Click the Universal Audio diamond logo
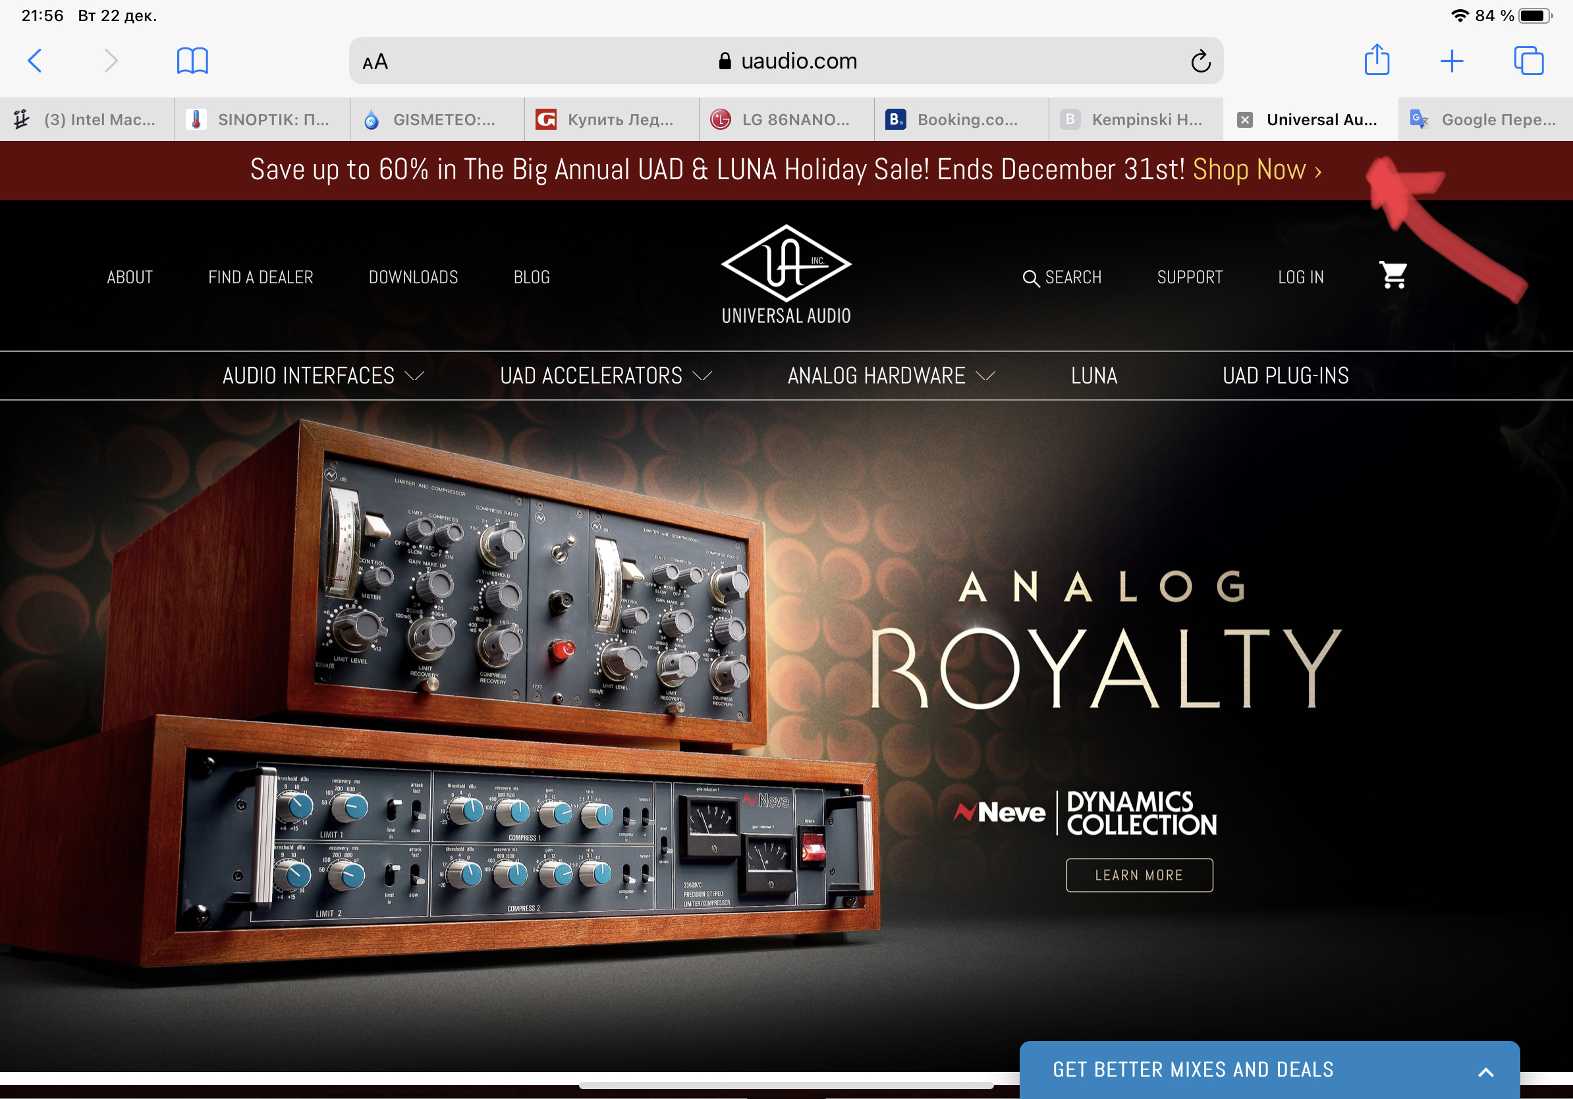 [x=786, y=264]
